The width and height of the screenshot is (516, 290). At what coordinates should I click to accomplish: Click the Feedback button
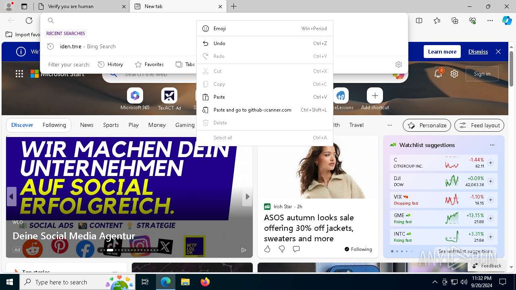click(487, 266)
